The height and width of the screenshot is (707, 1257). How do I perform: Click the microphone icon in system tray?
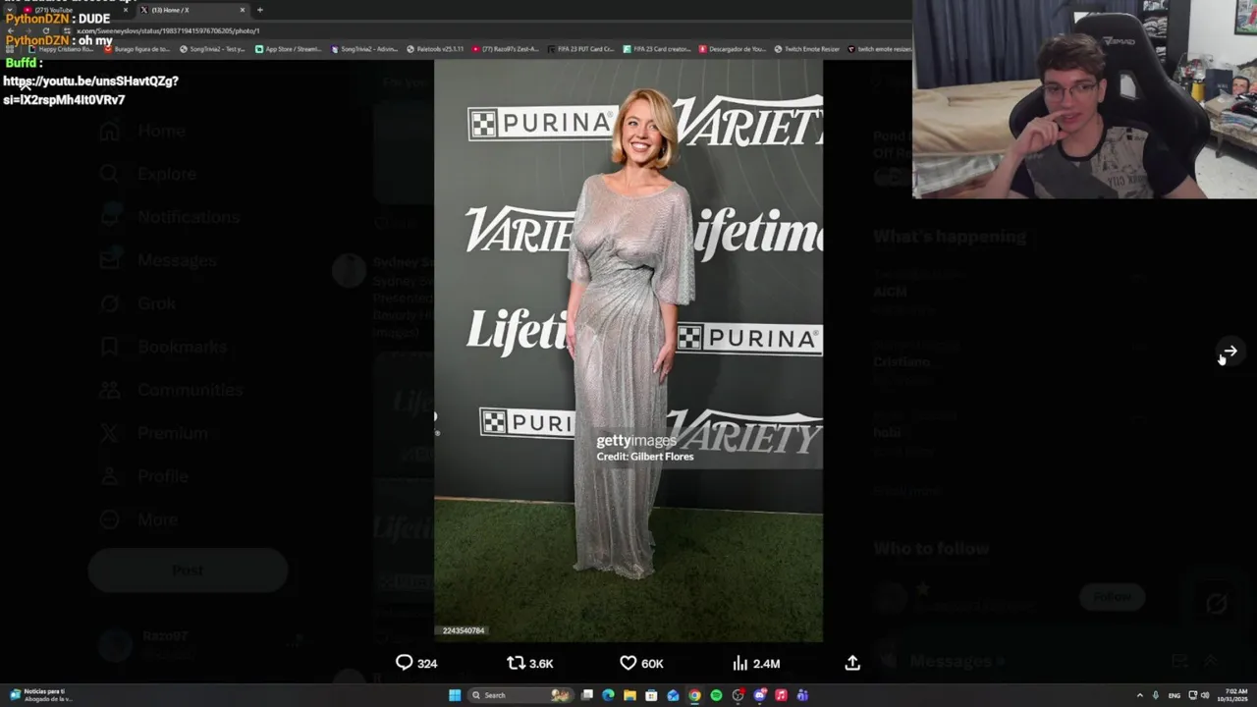tap(1155, 695)
